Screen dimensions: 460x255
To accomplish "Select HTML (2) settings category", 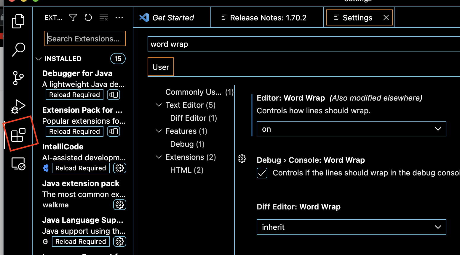I will [x=187, y=170].
